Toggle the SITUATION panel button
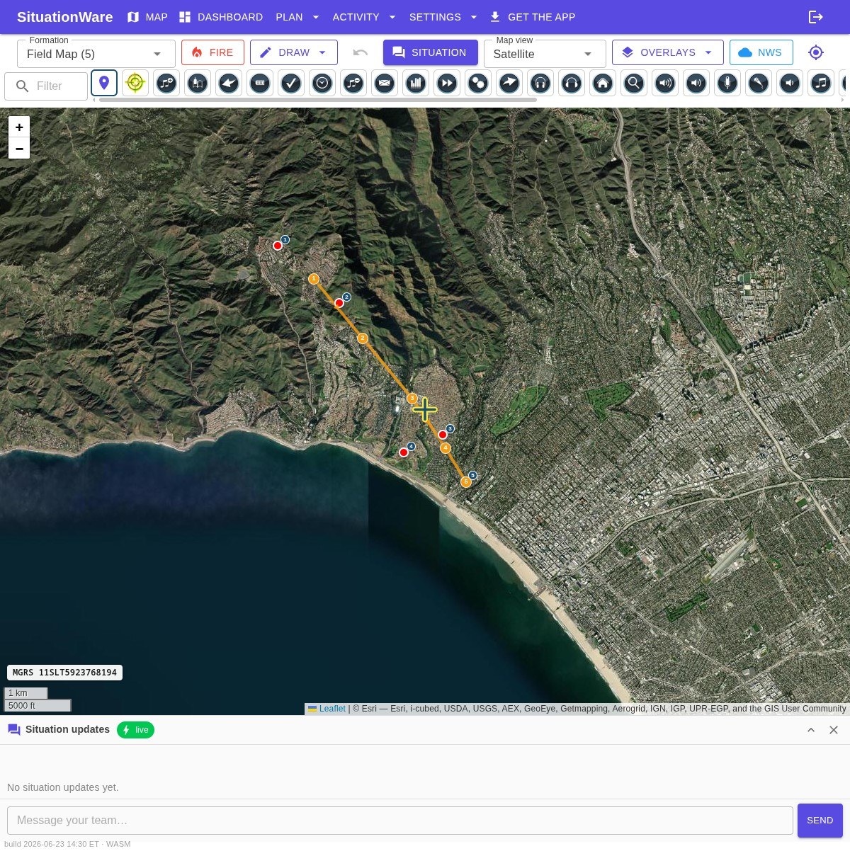 (431, 52)
